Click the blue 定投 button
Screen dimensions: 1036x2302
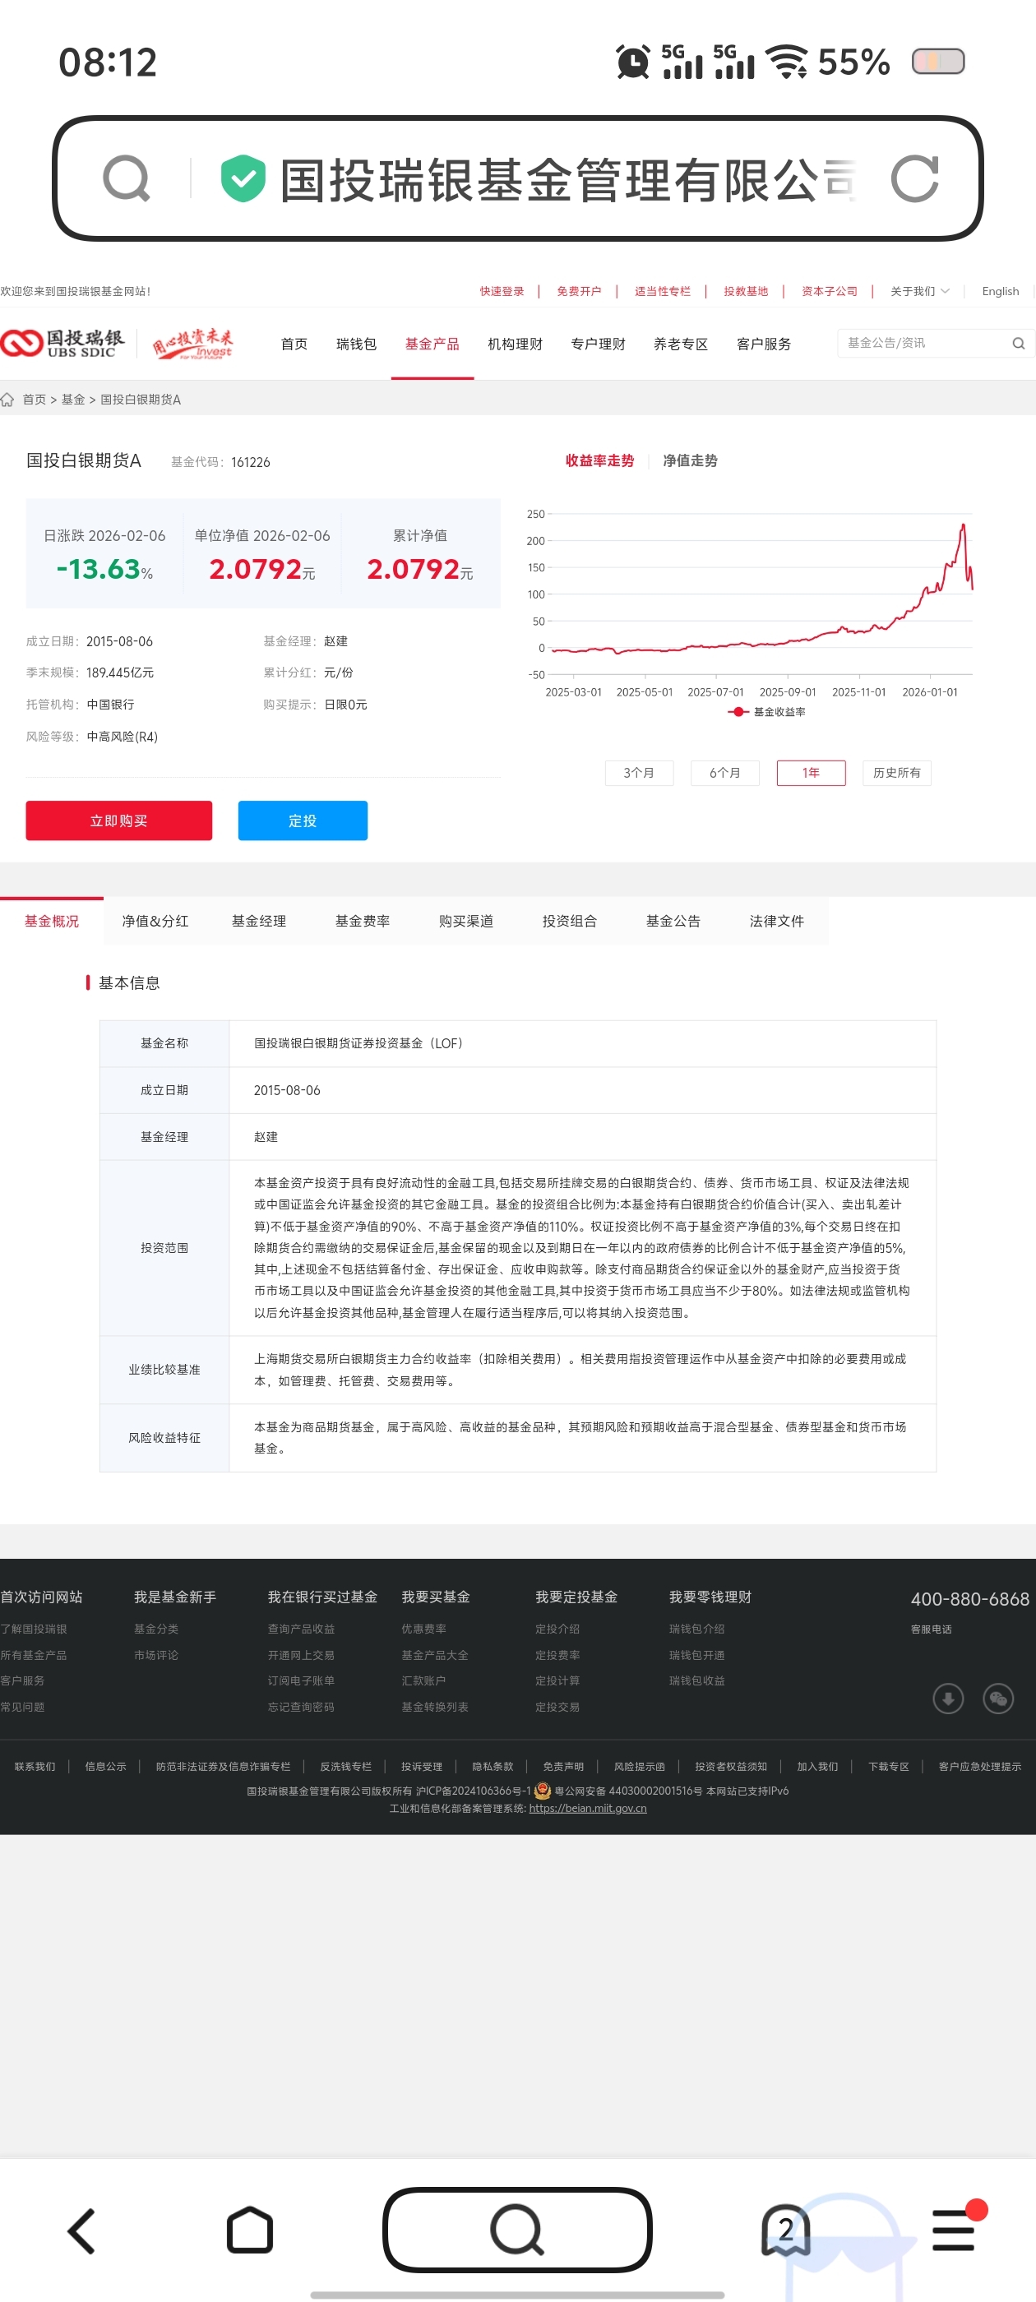click(303, 820)
